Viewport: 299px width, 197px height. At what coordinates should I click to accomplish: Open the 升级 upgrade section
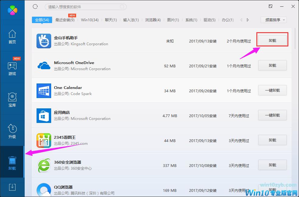point(12,131)
